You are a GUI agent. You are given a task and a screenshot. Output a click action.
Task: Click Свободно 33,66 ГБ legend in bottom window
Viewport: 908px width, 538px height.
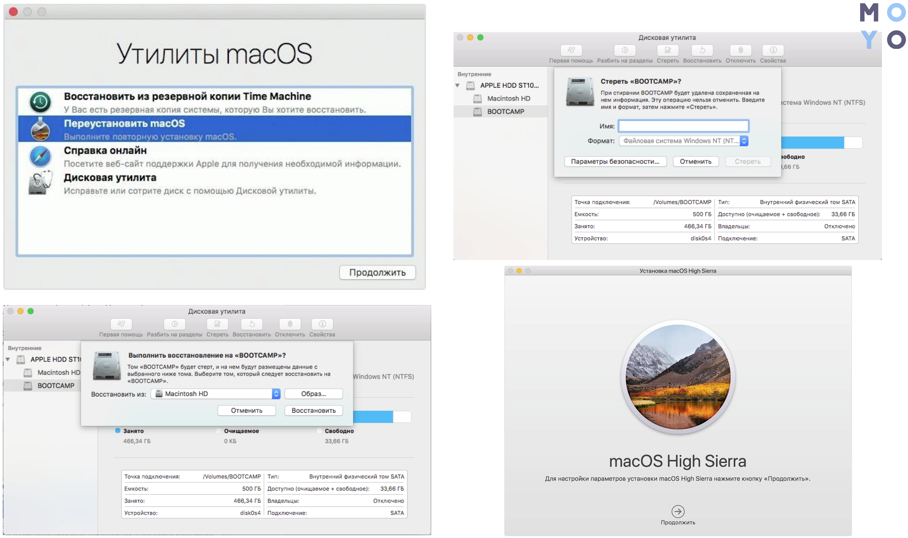tap(336, 436)
